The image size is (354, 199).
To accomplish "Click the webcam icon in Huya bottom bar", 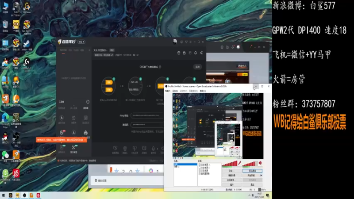I will (125, 148).
